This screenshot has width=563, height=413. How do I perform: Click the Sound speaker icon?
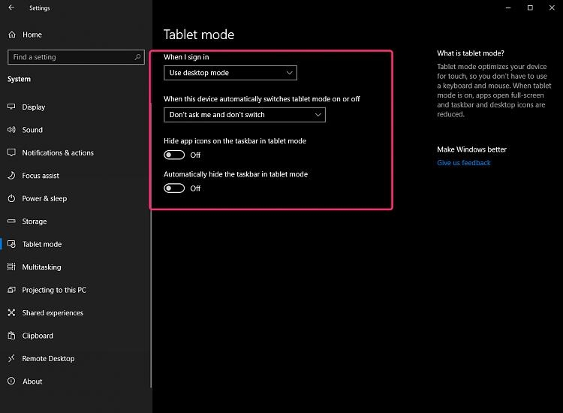pos(11,130)
